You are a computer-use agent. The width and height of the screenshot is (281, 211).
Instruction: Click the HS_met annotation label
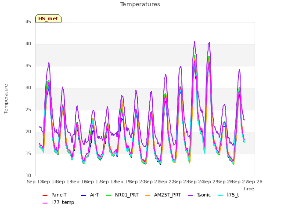pyautogui.click(x=48, y=18)
